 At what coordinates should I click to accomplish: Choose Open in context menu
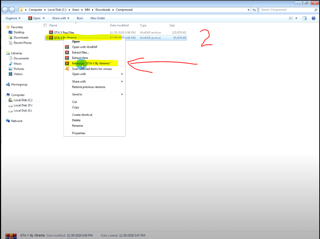(76, 42)
